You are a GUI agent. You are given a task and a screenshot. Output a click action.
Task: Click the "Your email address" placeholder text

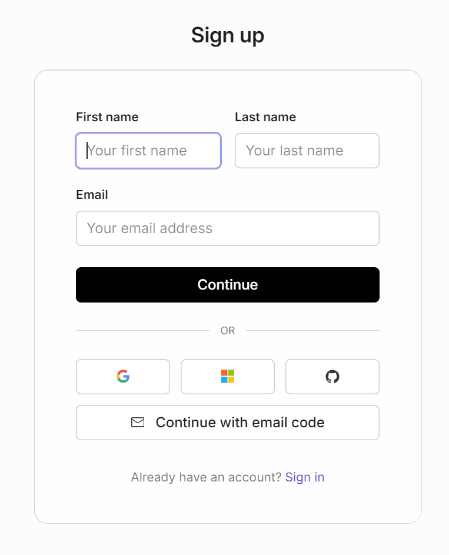pos(150,228)
